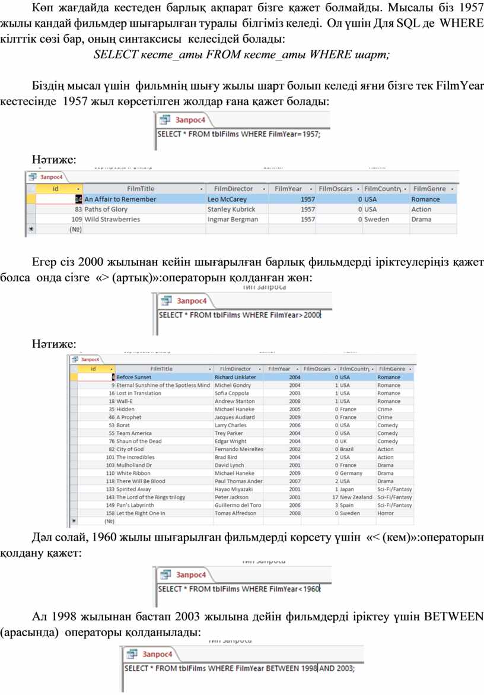Screen dimensions: 484x695
Task: Select the 'Mulholland Dr' title cell
Action: coord(164,465)
